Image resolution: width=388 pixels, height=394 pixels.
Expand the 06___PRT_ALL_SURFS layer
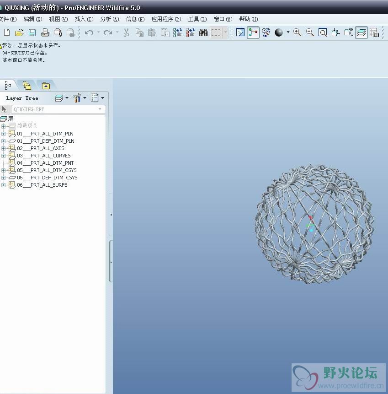3,185
